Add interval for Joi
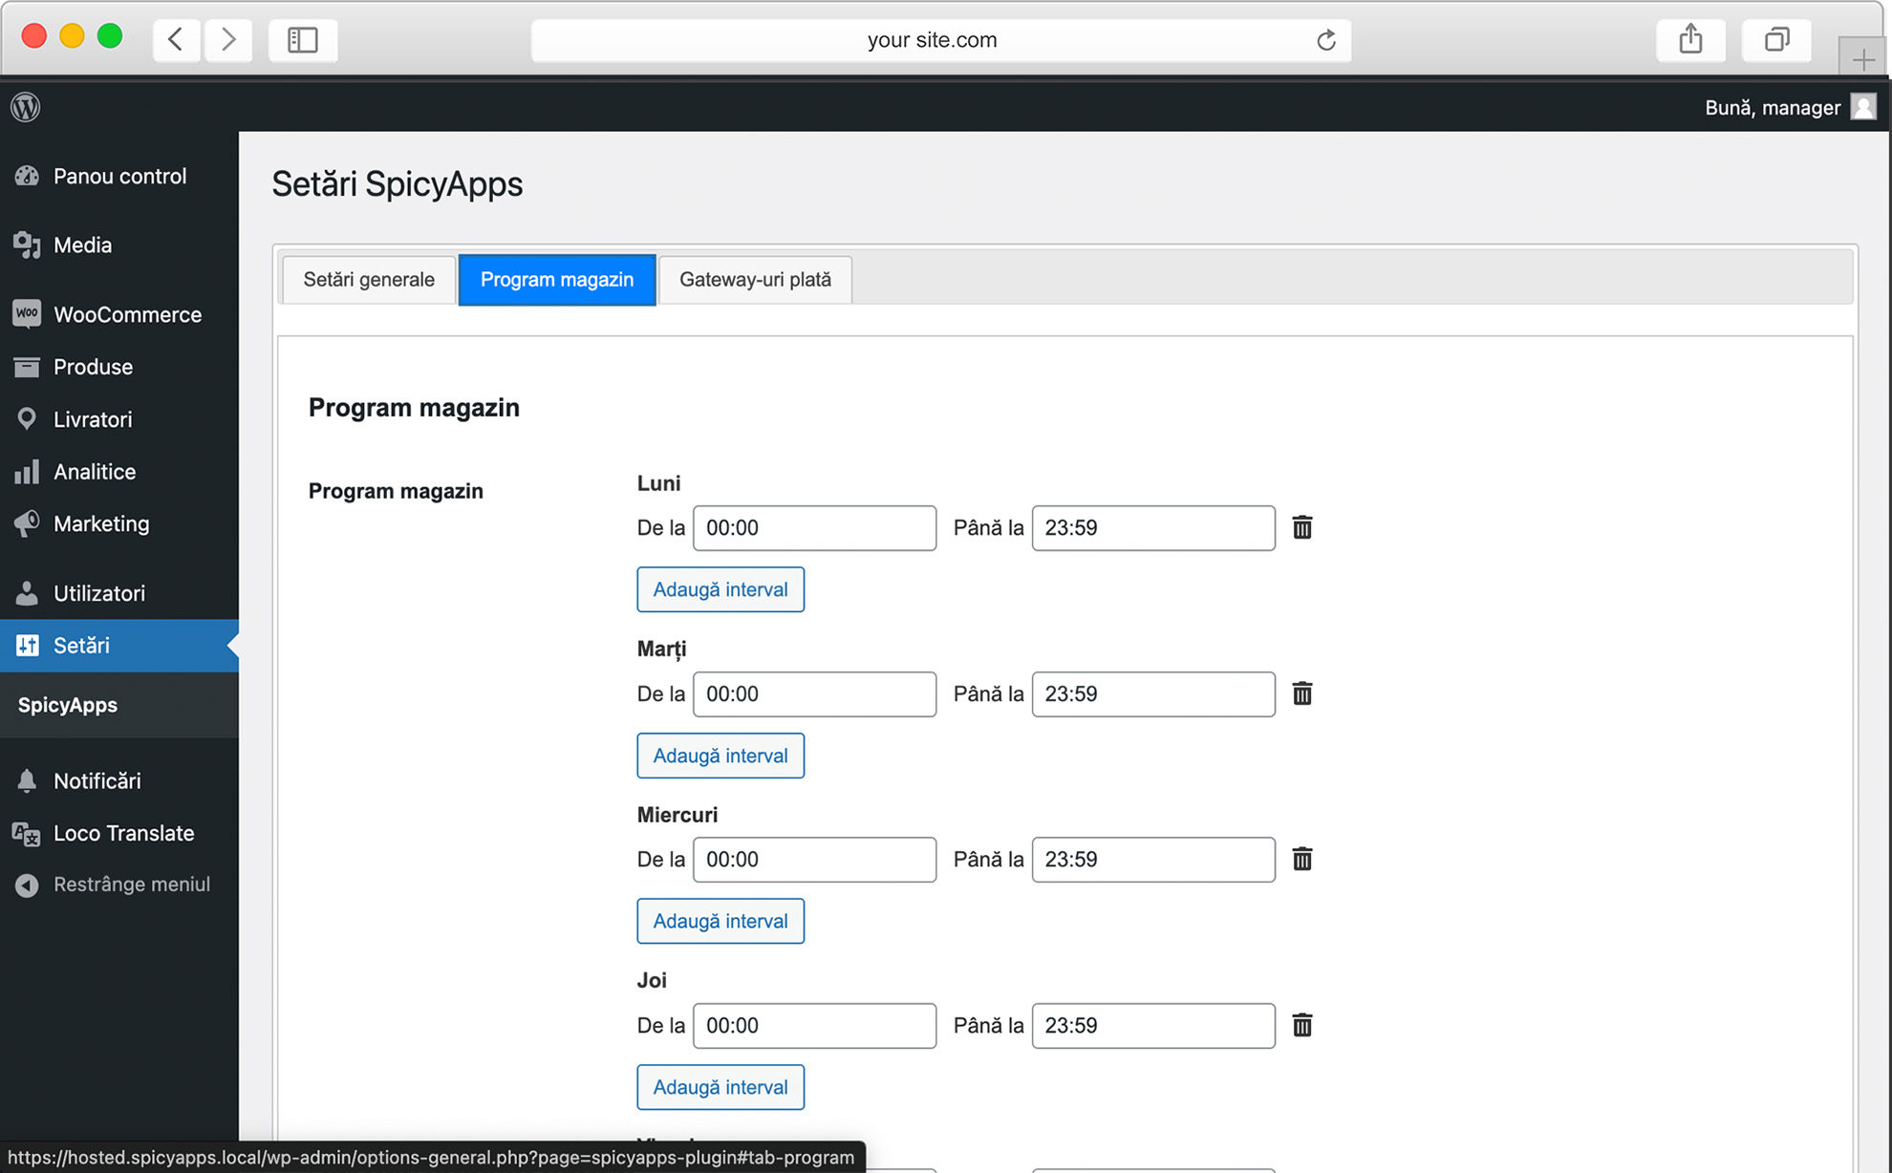1892x1173 pixels. pyautogui.click(x=720, y=1087)
